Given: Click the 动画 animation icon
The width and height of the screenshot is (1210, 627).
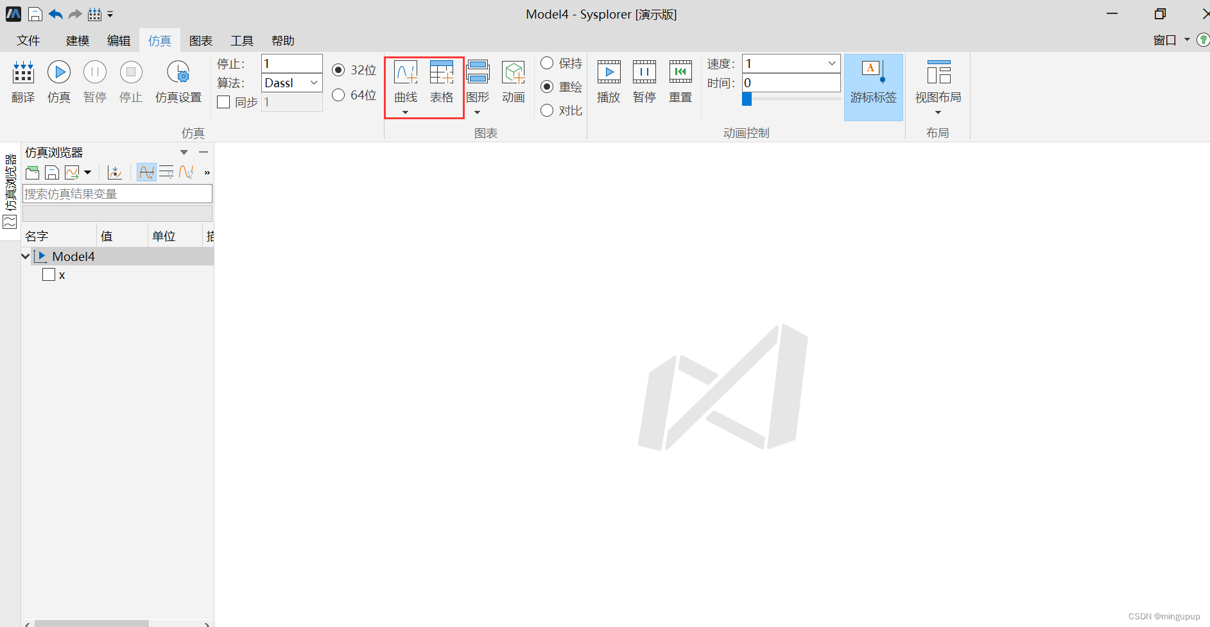Looking at the screenshot, I should pyautogui.click(x=513, y=81).
